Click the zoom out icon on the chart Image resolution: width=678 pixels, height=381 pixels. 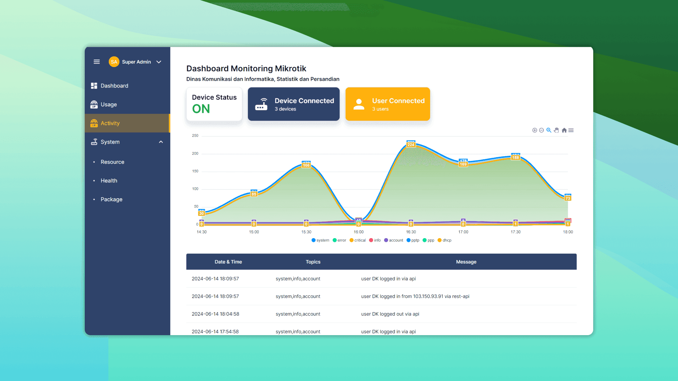[x=541, y=130]
